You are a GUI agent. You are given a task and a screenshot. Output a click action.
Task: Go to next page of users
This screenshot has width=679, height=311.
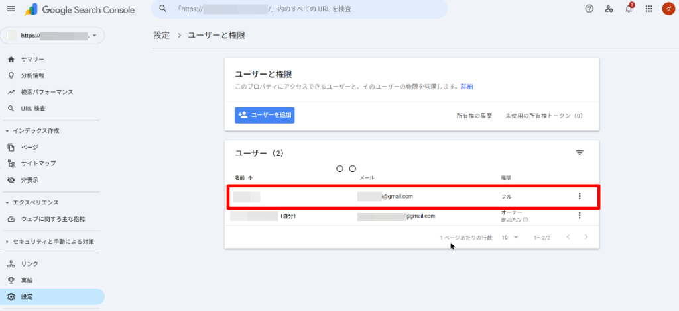click(x=586, y=237)
